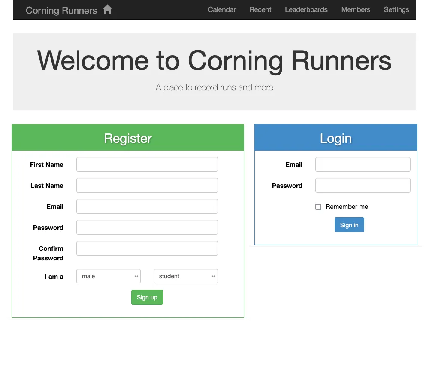429x386 pixels.
Task: Open the Corning Runners brand link
Action: [61, 10]
